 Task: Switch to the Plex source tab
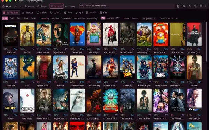tap(103, 12)
